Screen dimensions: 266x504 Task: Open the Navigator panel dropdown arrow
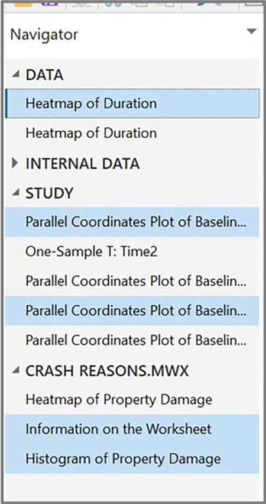[251, 31]
